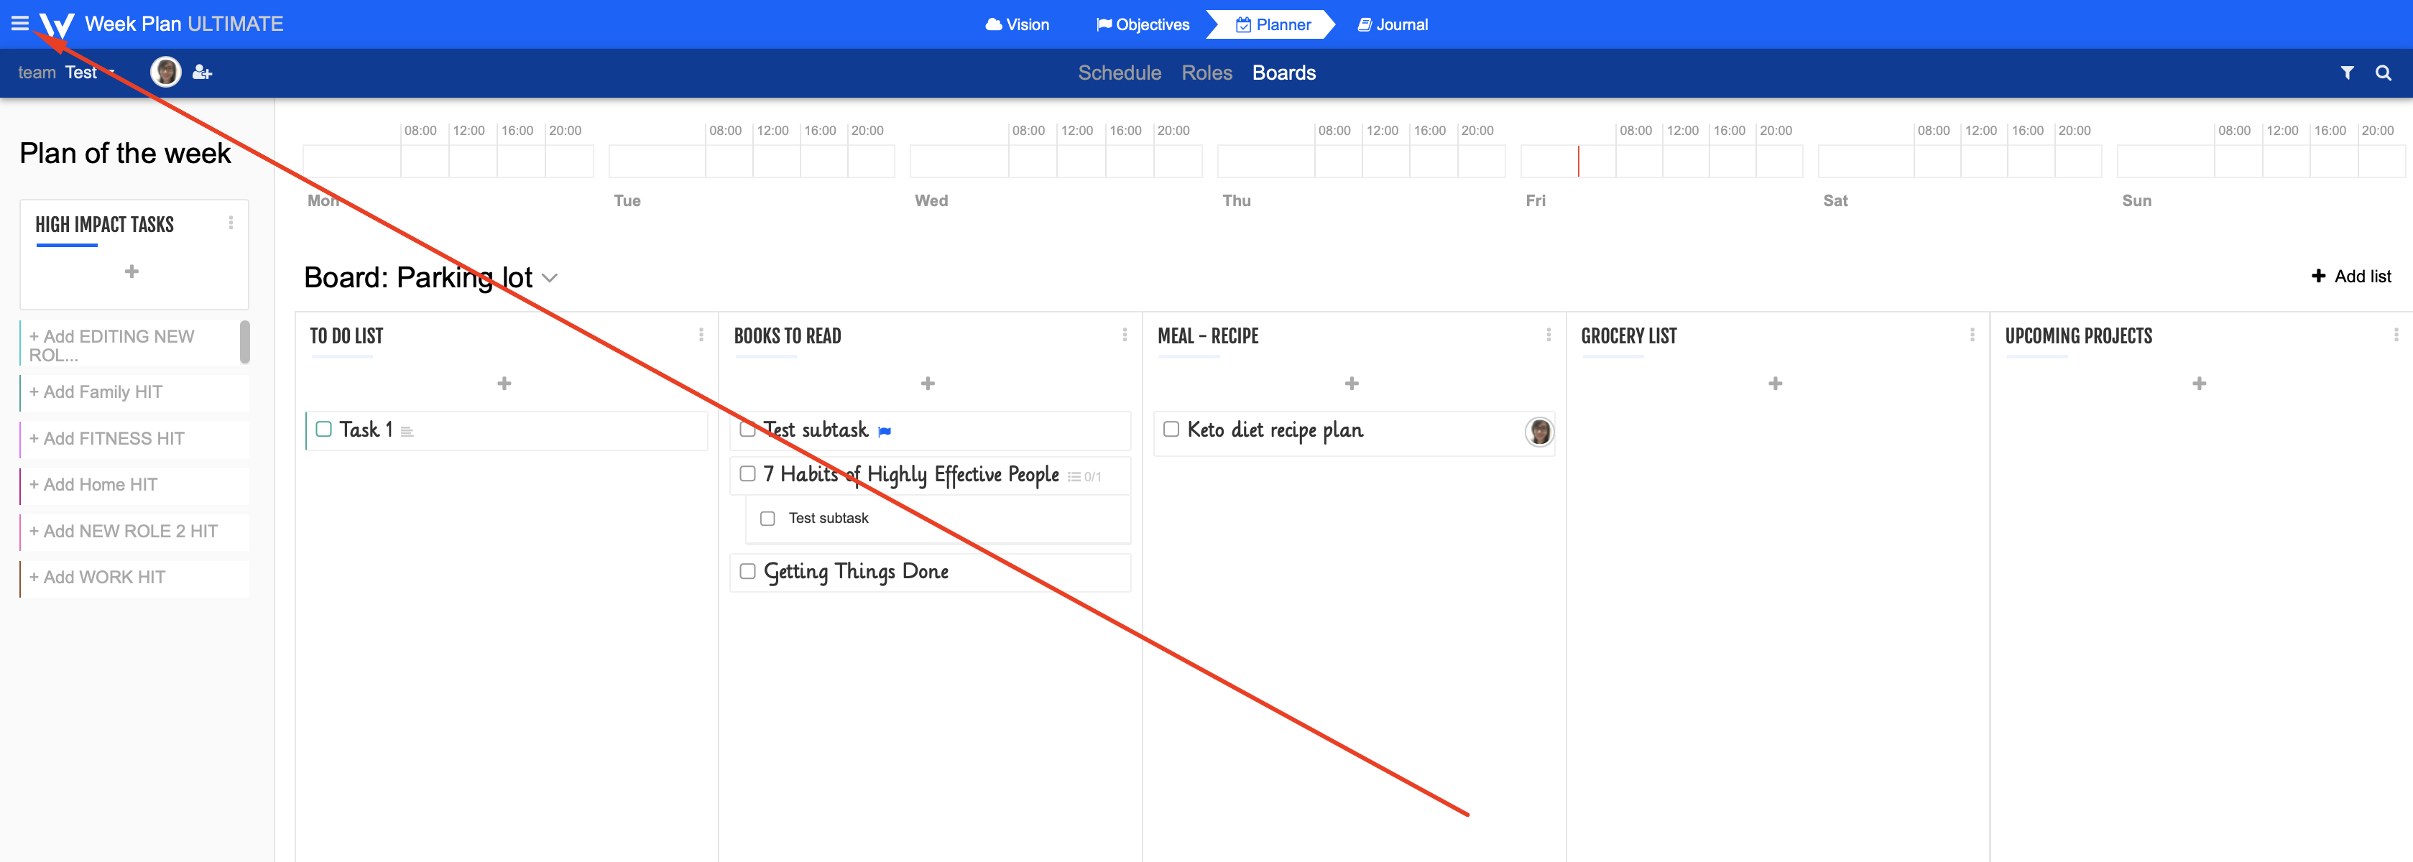Click Add NEW ROLE 2 HIT

(134, 532)
